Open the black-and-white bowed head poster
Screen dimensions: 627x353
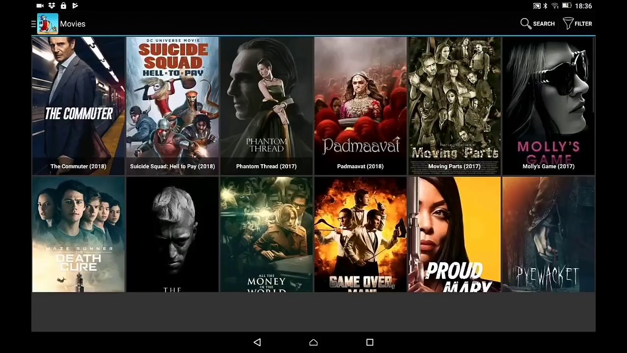coord(172,234)
